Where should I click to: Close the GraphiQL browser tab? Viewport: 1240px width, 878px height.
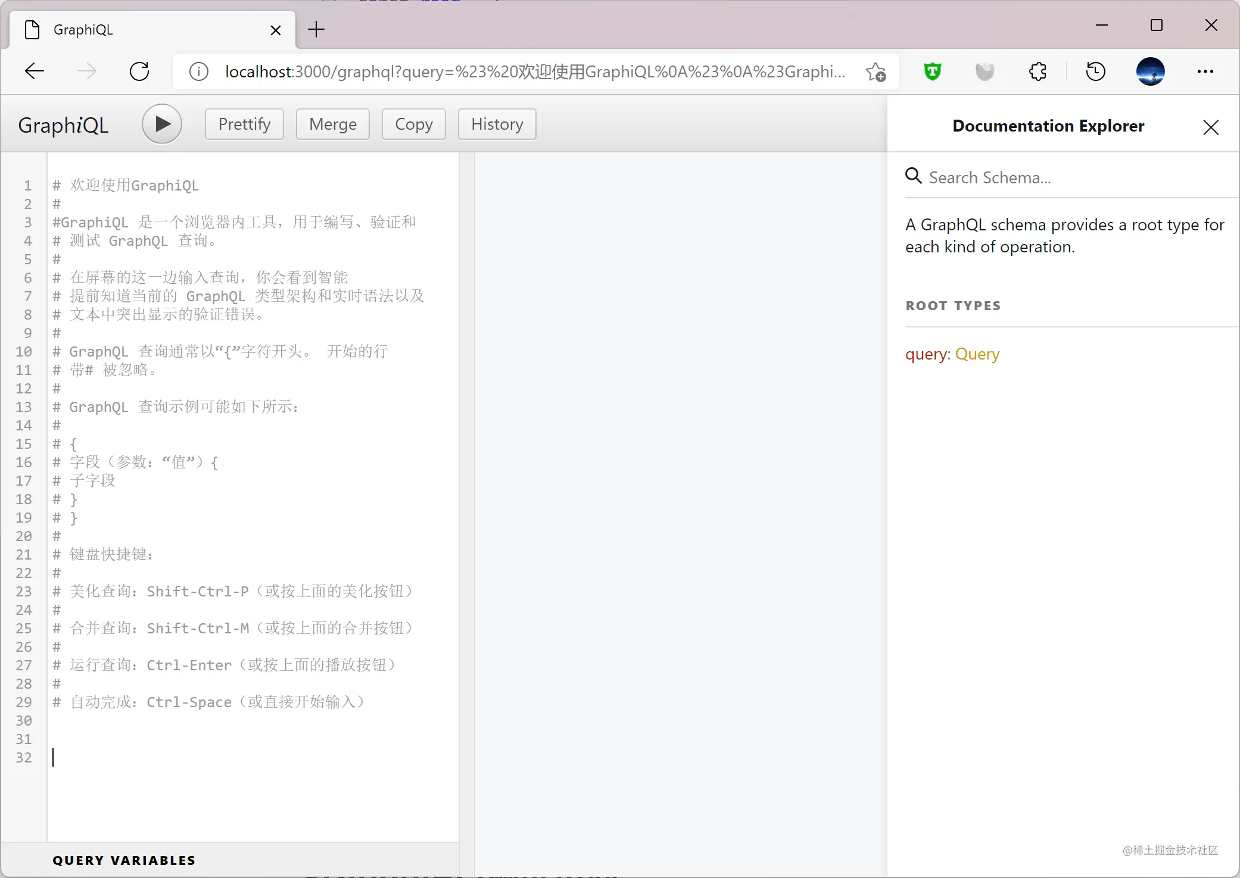click(276, 30)
